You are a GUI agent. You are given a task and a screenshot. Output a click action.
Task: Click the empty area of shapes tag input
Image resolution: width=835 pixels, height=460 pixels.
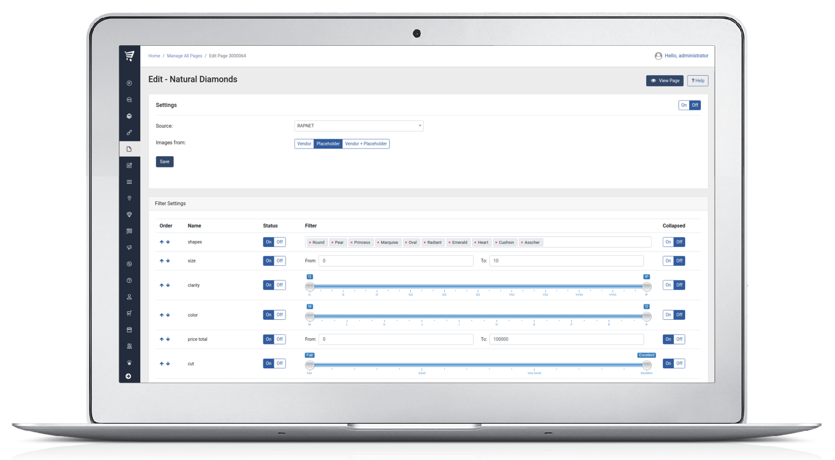597,243
